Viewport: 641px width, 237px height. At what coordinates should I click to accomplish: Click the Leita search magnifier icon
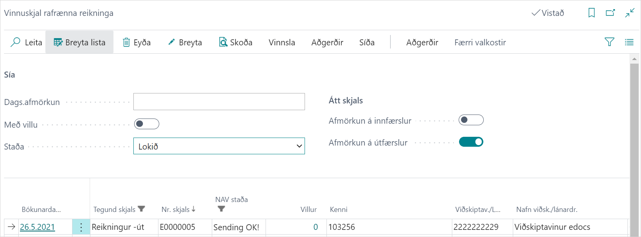click(x=16, y=42)
